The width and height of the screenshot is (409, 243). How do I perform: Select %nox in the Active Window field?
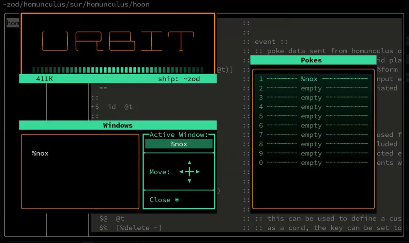[x=179, y=144]
